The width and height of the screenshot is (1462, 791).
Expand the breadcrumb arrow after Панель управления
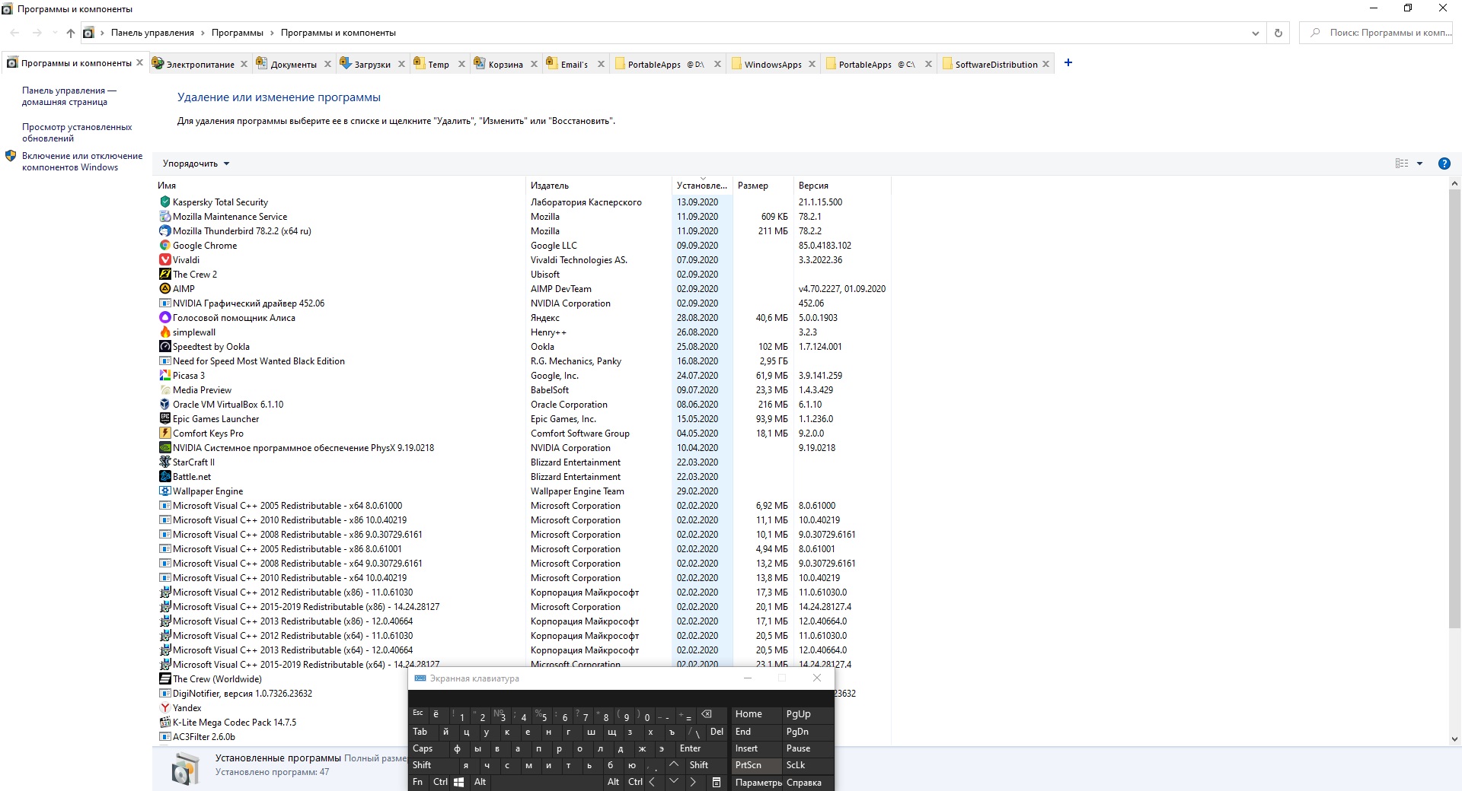click(x=203, y=33)
